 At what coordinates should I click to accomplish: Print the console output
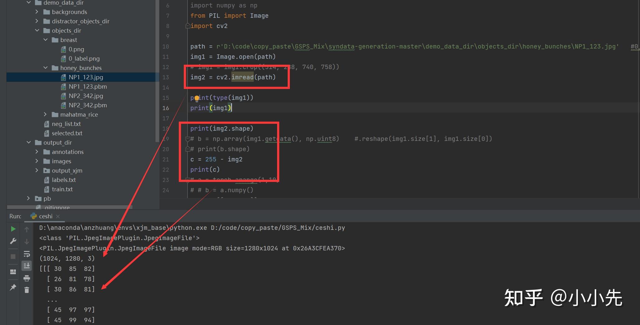(26, 279)
